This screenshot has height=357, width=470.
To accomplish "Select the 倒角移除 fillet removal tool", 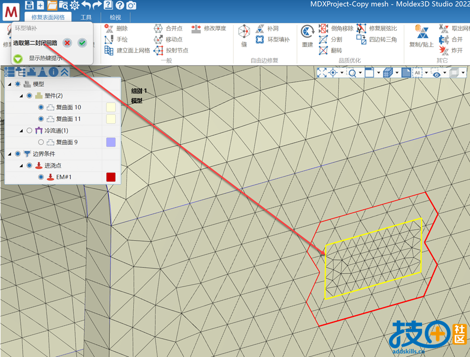I will [x=336, y=29].
